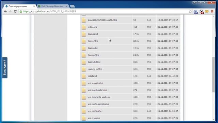
Task: Open the wp-comments-post.php link
Action: 99,97
